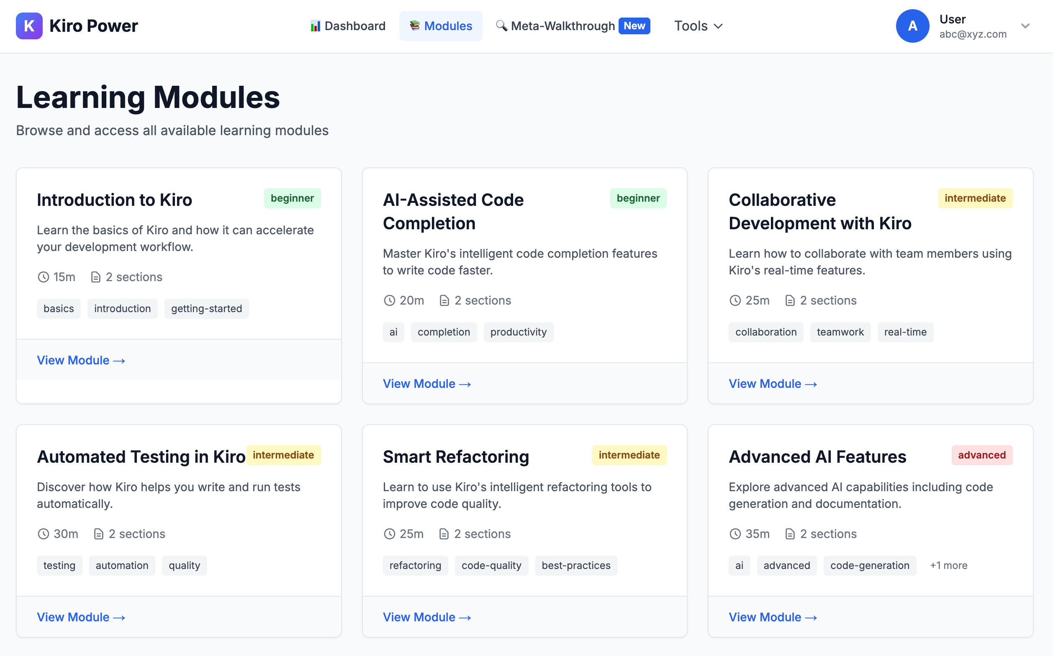Click the beginner badge on Introduction to Kiro
Screen dimensions: 1053x656
[292, 198]
